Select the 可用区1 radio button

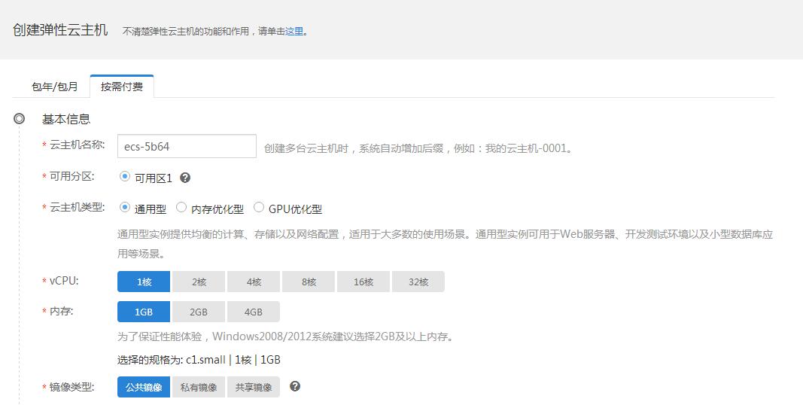coord(124,177)
